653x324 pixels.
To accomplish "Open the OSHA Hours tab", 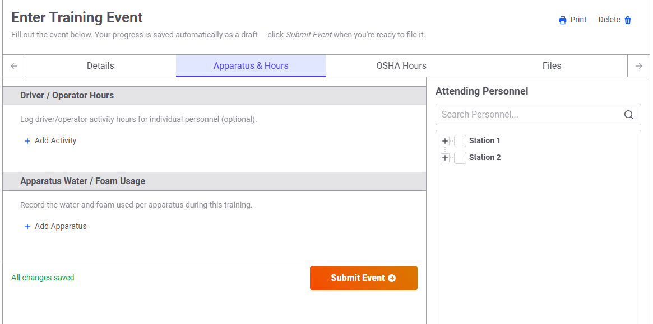I will pos(401,65).
